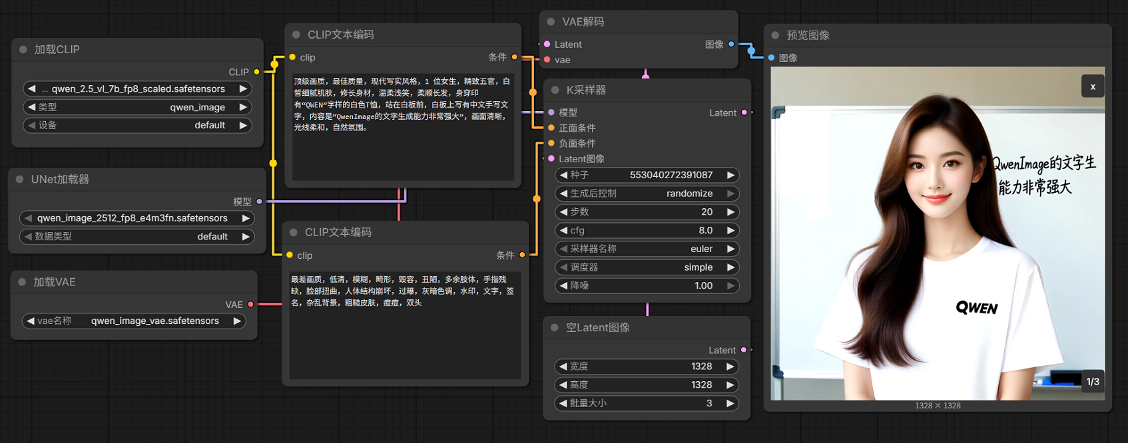Viewport: 1128px width, 443px height.
Task: Open the 生成后控制 randomize dropdown
Action: click(647, 194)
